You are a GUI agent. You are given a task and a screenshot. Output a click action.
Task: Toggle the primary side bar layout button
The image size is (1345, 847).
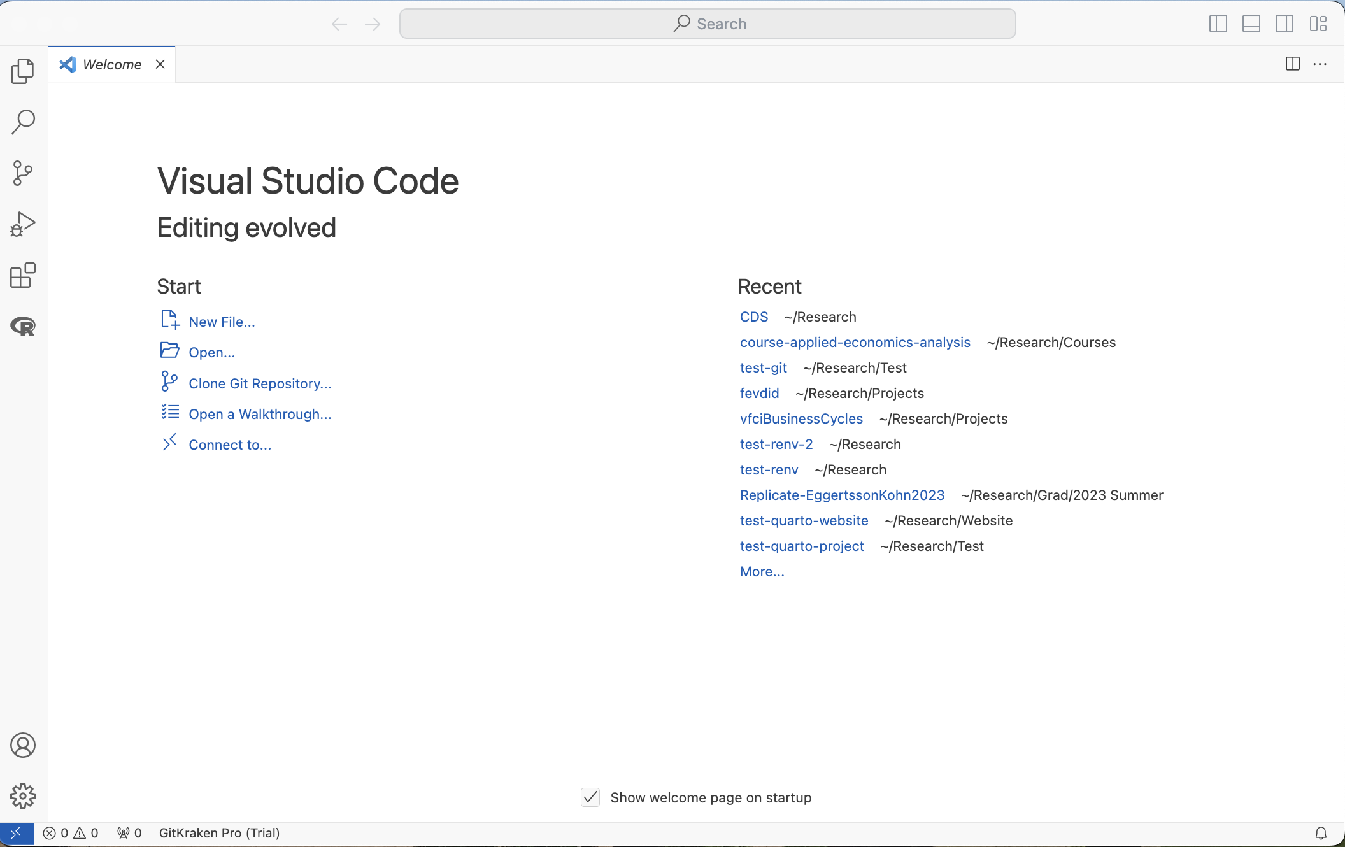1218,24
